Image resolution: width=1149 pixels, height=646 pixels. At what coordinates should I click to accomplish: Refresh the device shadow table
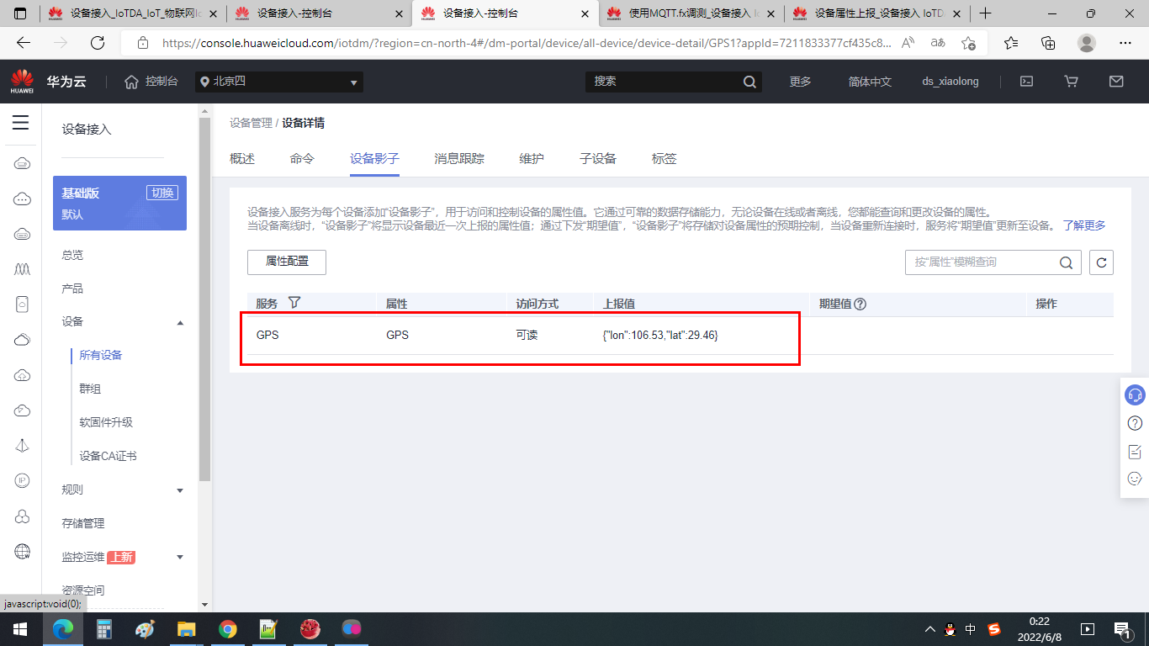pyautogui.click(x=1101, y=262)
